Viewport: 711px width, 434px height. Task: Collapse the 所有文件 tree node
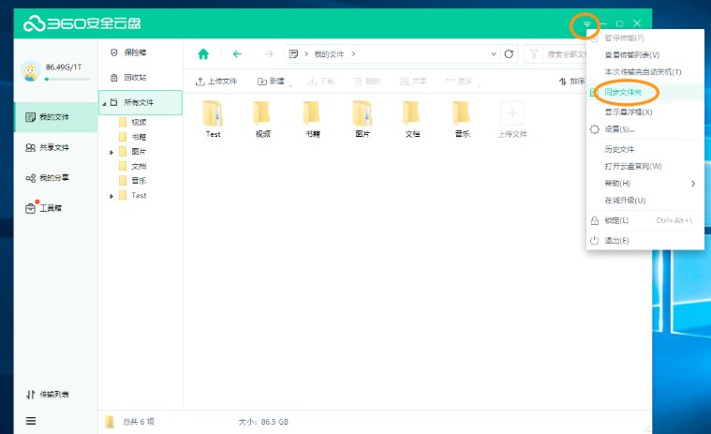pos(103,102)
